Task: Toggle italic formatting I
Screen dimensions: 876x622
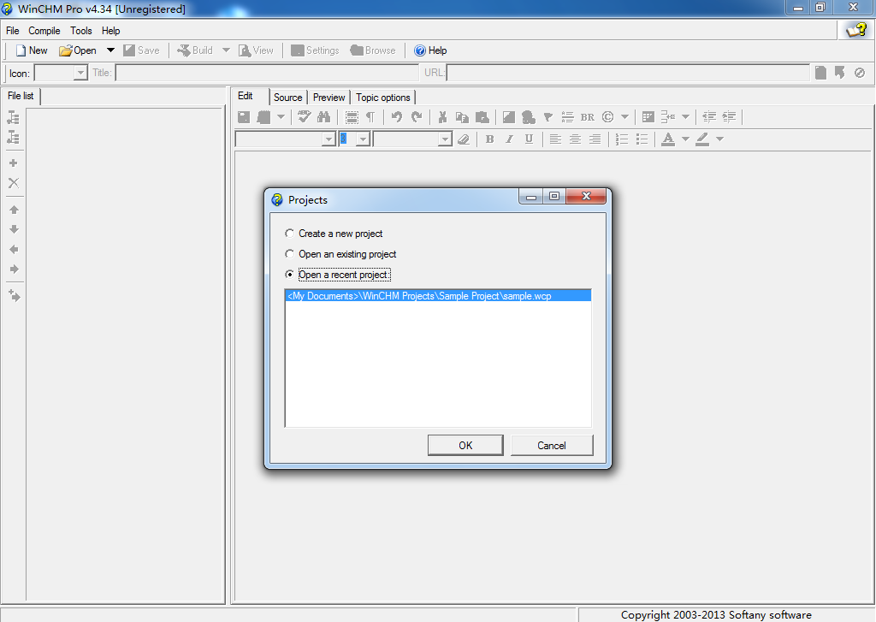Action: coord(509,139)
